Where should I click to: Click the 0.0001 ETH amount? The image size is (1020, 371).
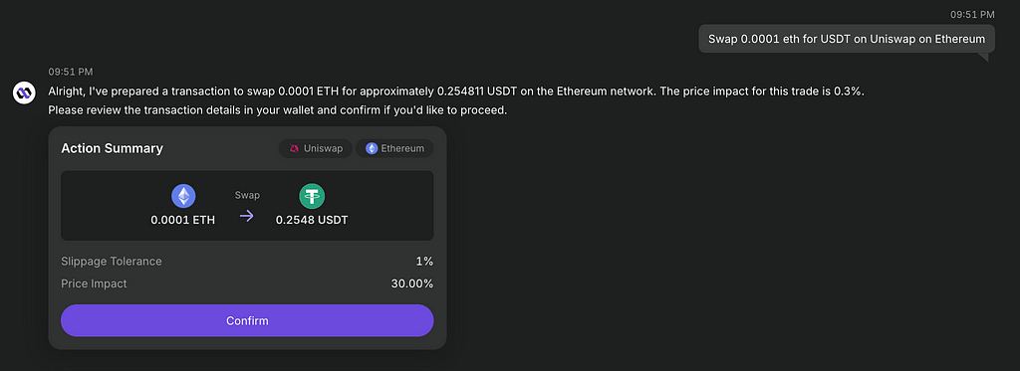(183, 220)
